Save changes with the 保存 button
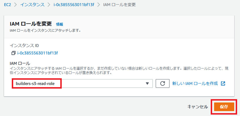 (x=224, y=107)
